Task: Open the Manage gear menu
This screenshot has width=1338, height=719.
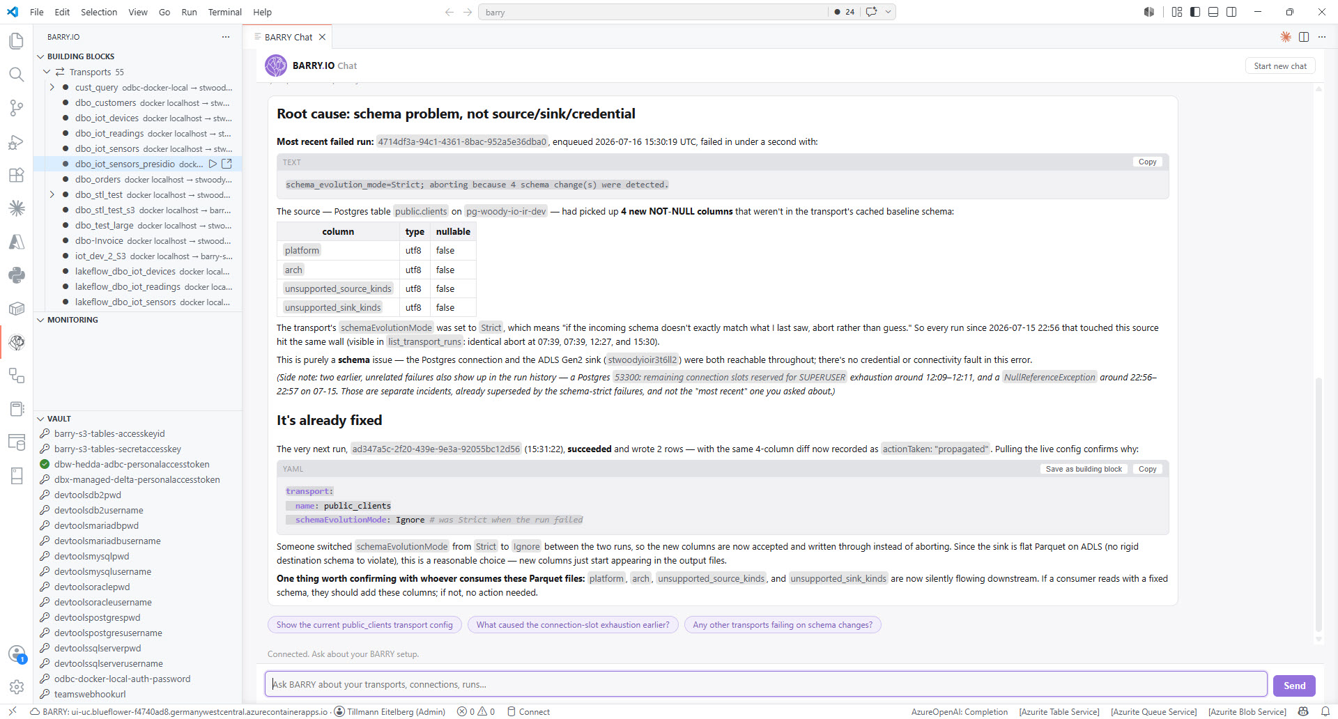Action: pos(17,687)
